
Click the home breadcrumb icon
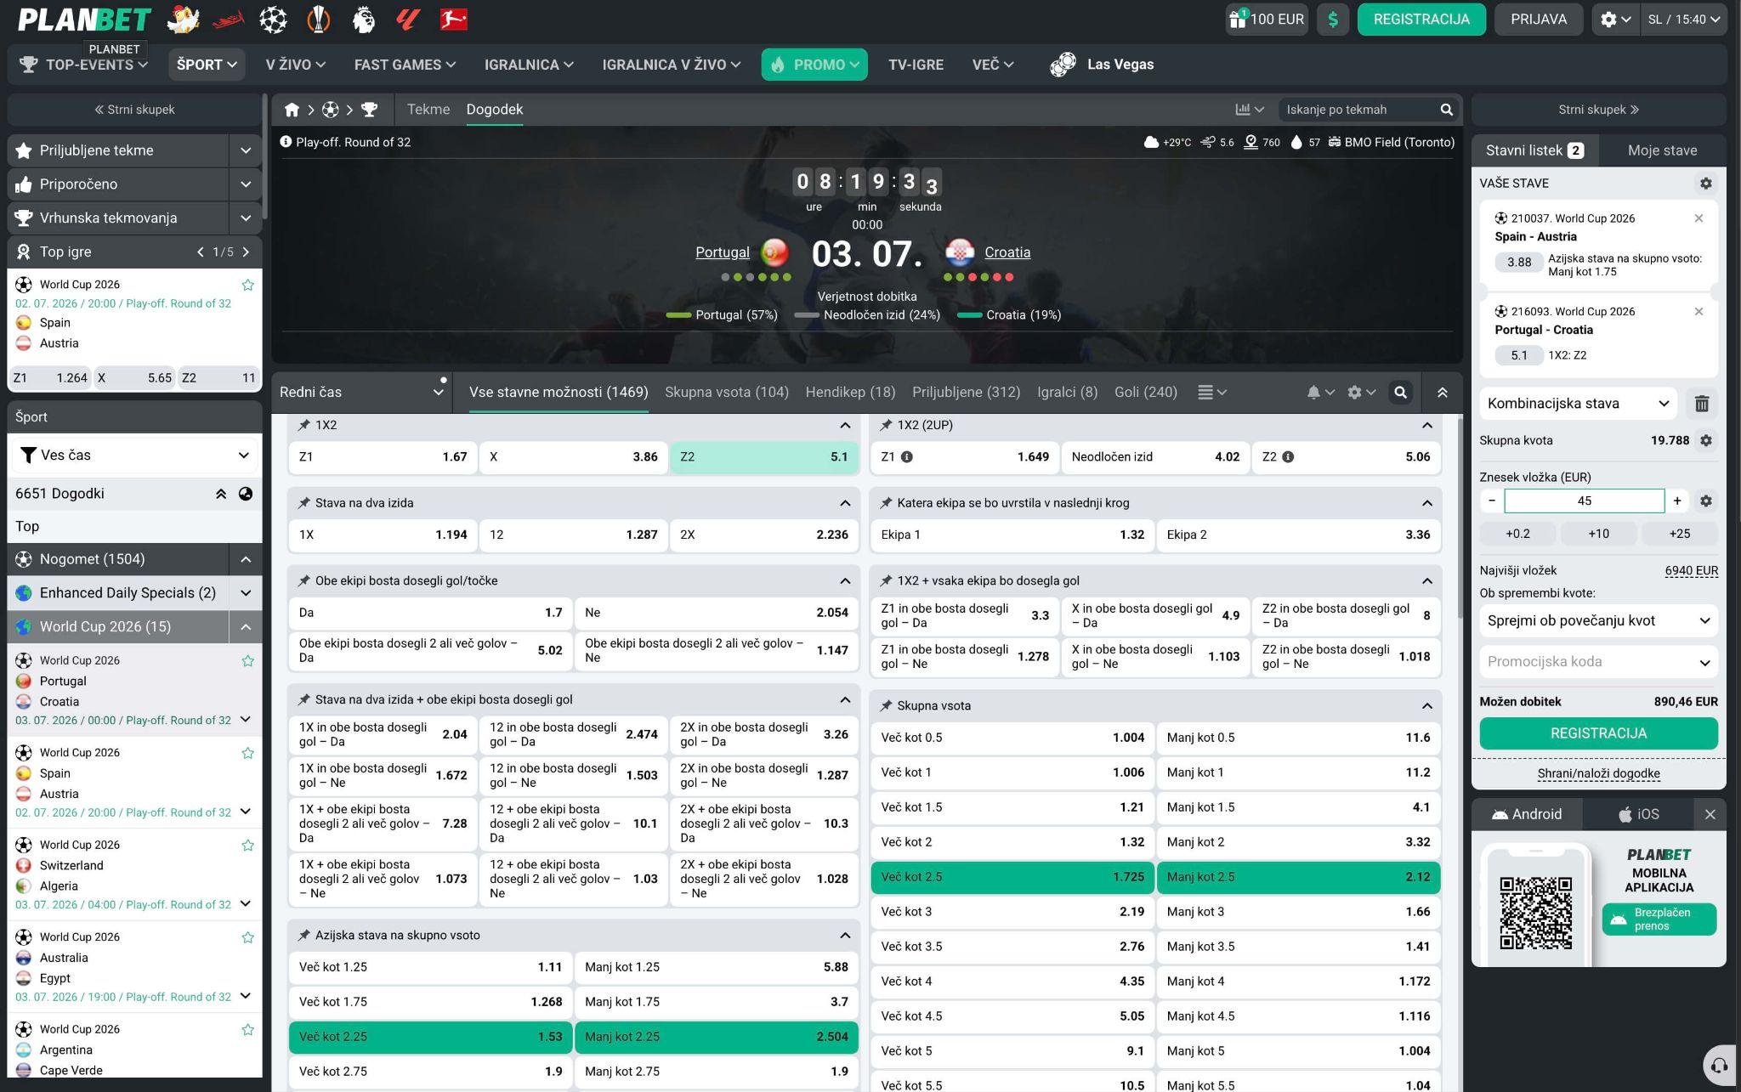pos(292,110)
